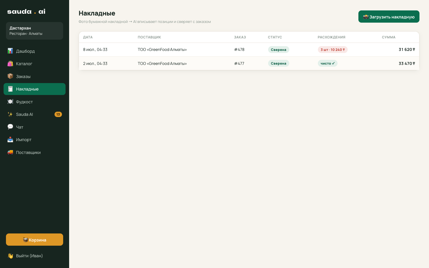Open invoice row for order #478
Screen dimensions: 429x268
click(249, 50)
